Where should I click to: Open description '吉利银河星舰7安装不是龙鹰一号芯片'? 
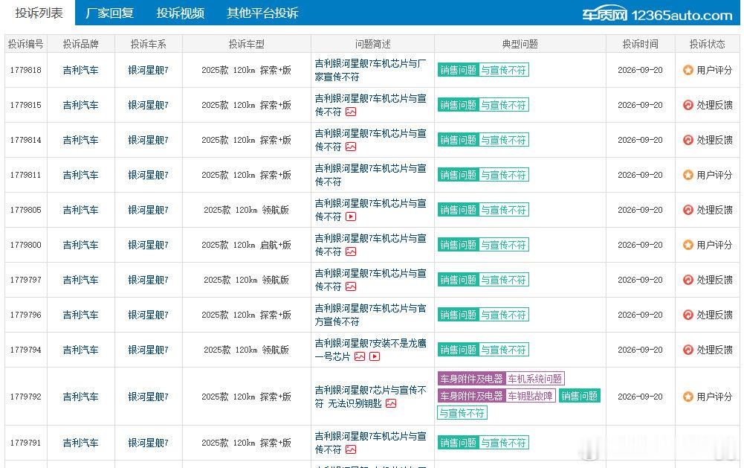pyautogui.click(x=371, y=350)
